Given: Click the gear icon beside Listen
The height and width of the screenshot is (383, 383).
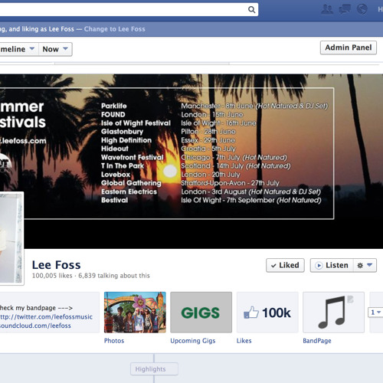Looking at the screenshot, I should coord(360,266).
